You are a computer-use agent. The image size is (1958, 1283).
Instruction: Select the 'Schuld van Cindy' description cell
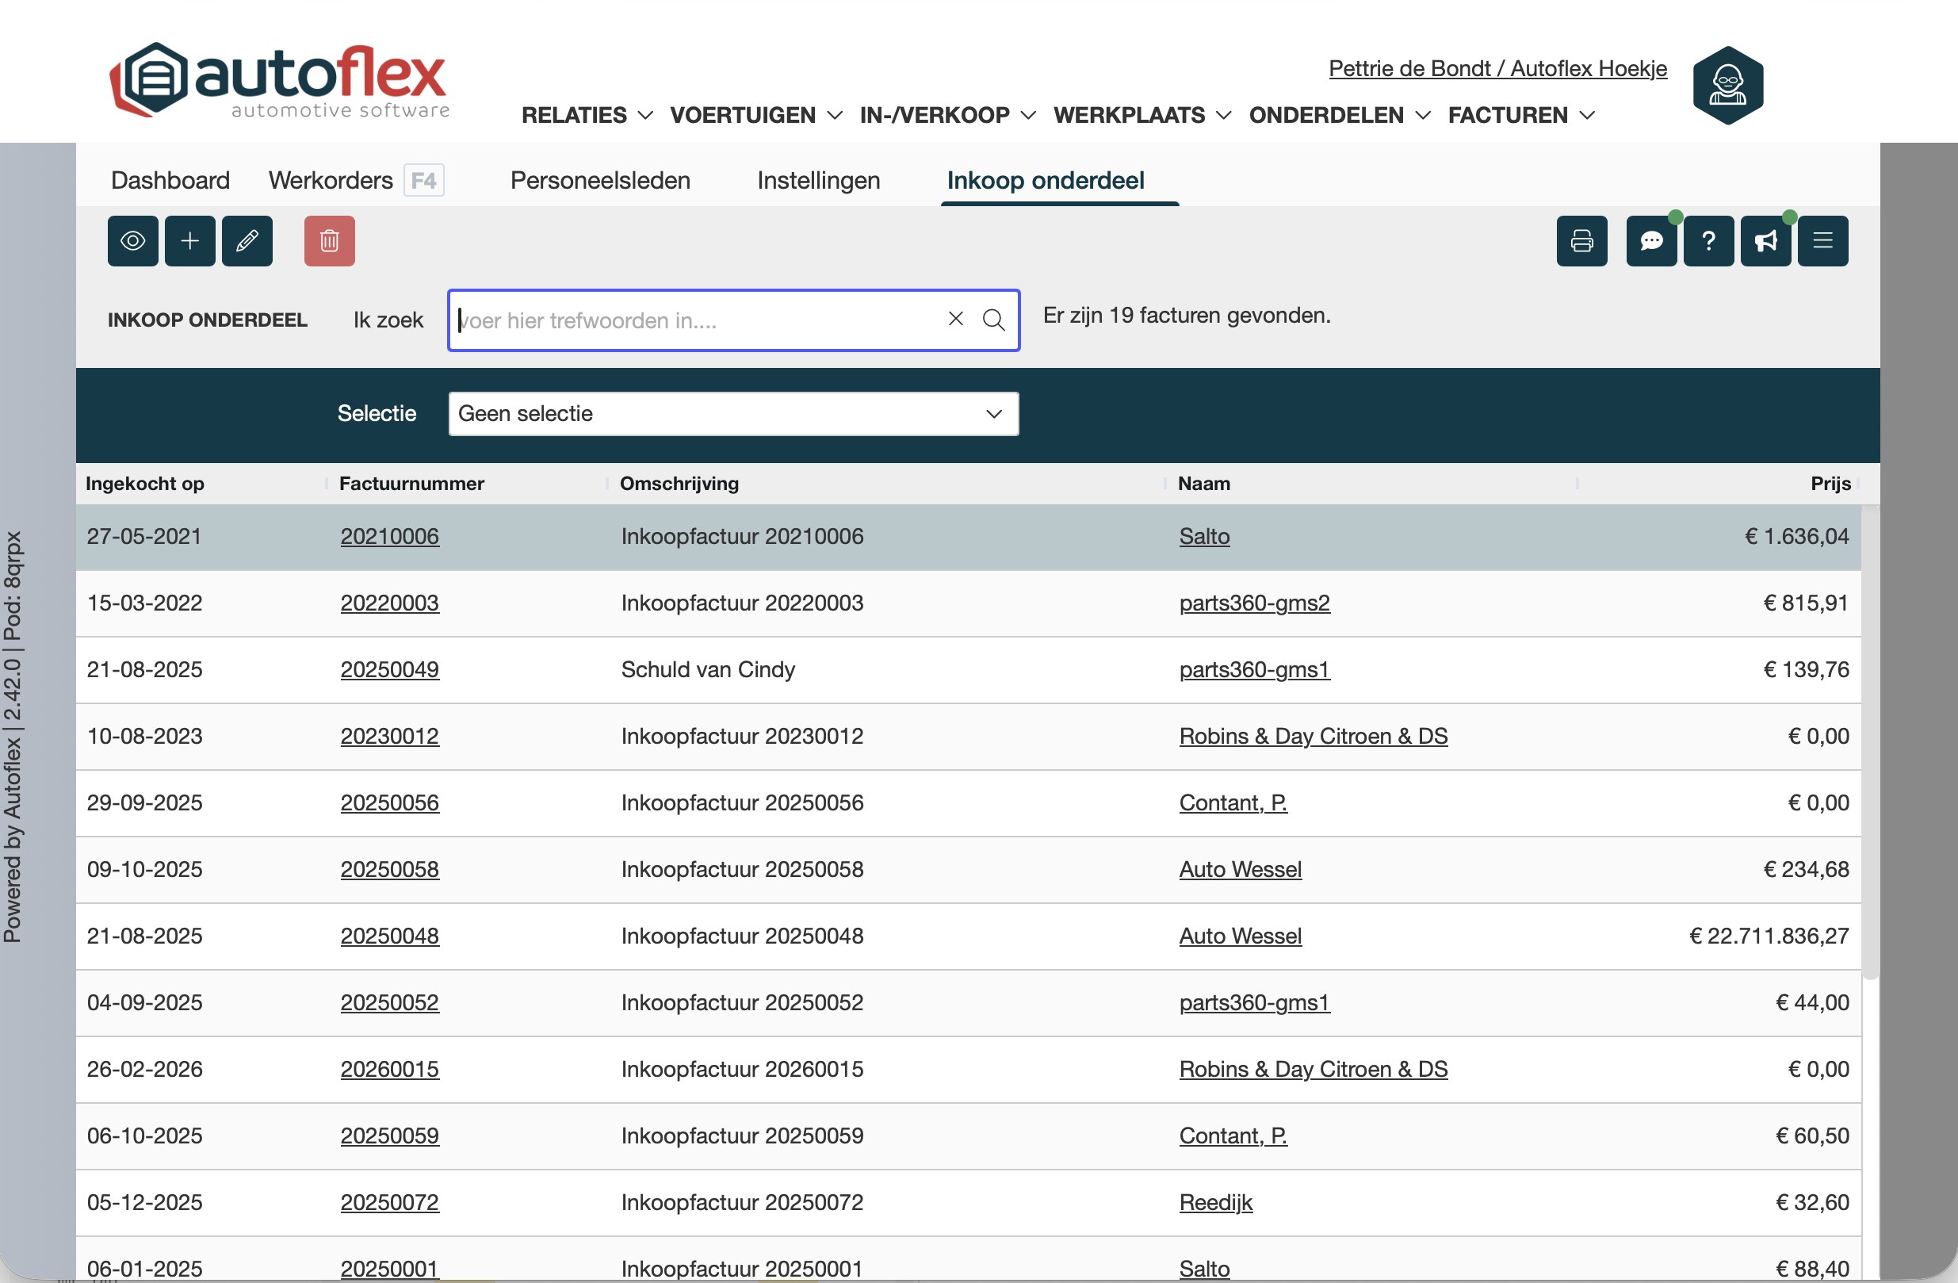click(709, 670)
